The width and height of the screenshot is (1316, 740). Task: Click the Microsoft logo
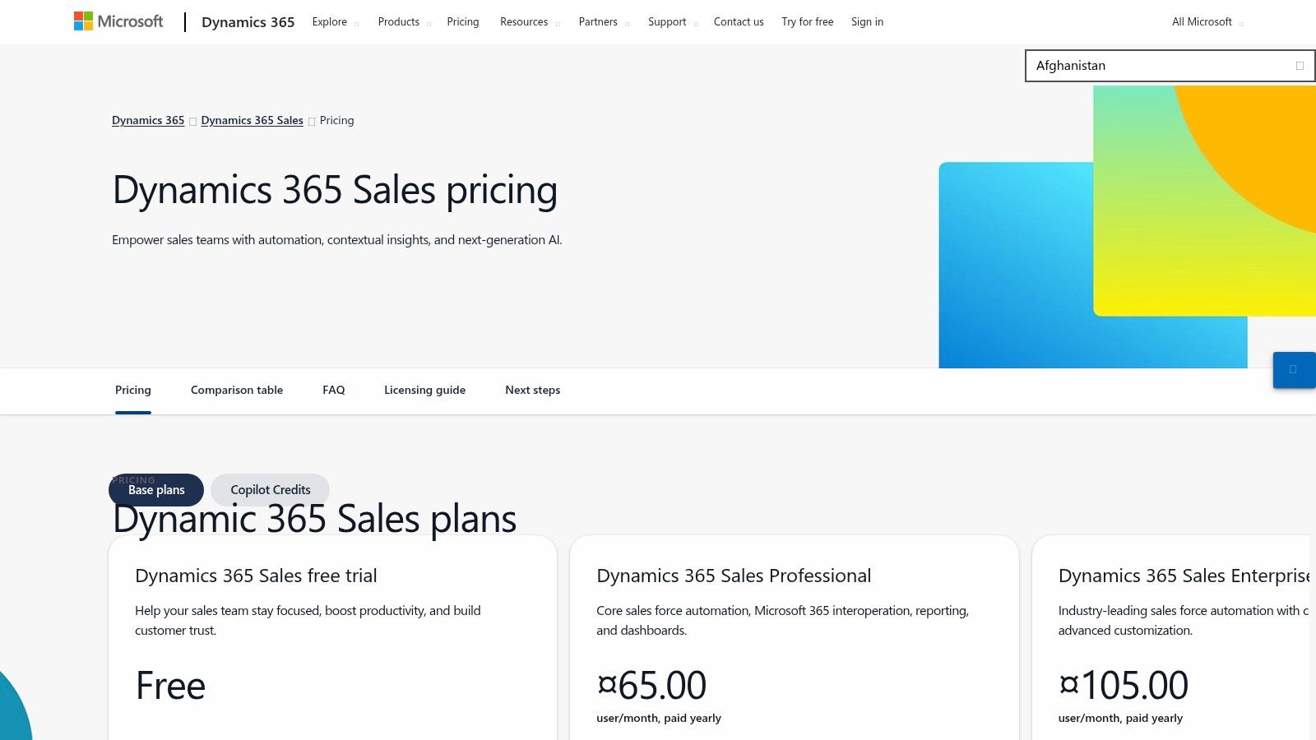(118, 21)
